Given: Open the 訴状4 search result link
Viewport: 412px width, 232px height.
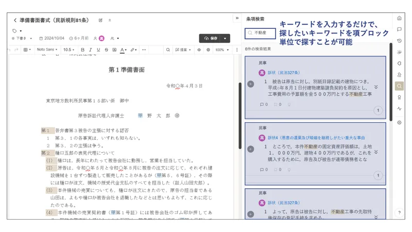Looking at the screenshot, I should pyautogui.click(x=316, y=138).
